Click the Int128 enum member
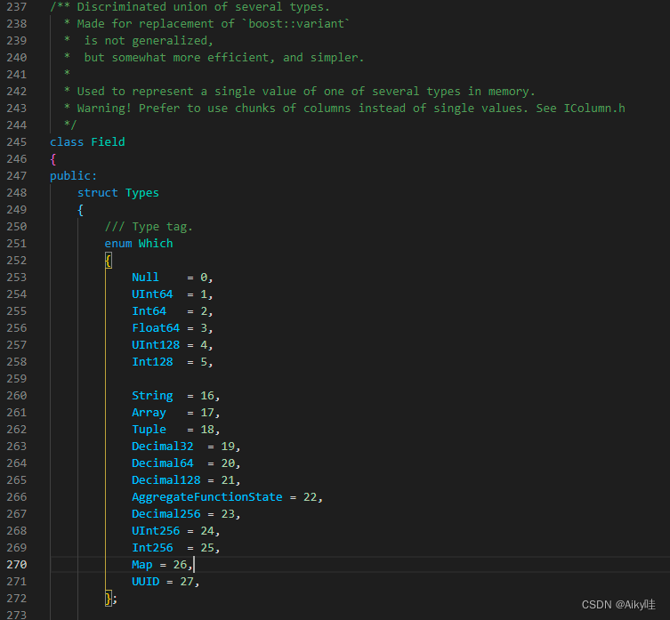670x620 pixels. click(x=152, y=362)
